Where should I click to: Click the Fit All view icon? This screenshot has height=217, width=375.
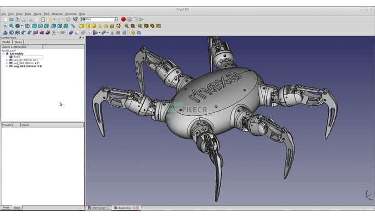[x=5, y=26]
